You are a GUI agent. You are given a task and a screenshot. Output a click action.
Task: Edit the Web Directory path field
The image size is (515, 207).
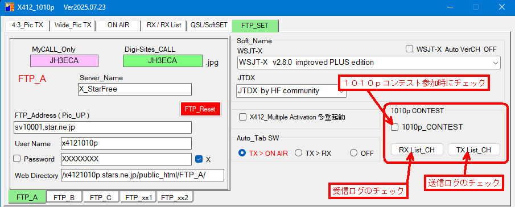(x=142, y=175)
